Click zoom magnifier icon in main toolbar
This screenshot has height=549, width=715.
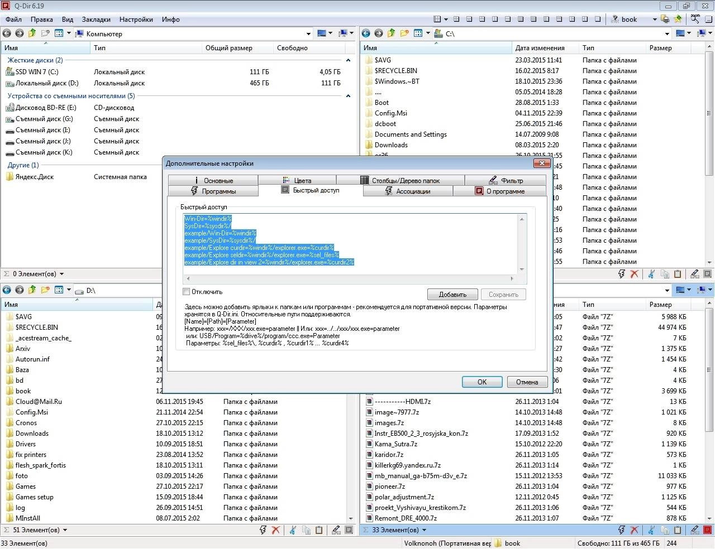[x=695, y=19]
